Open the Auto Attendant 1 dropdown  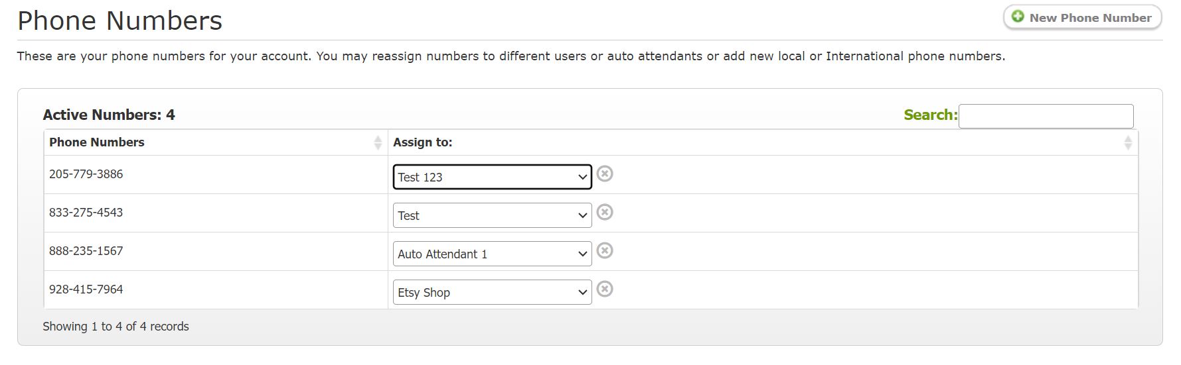coord(492,254)
